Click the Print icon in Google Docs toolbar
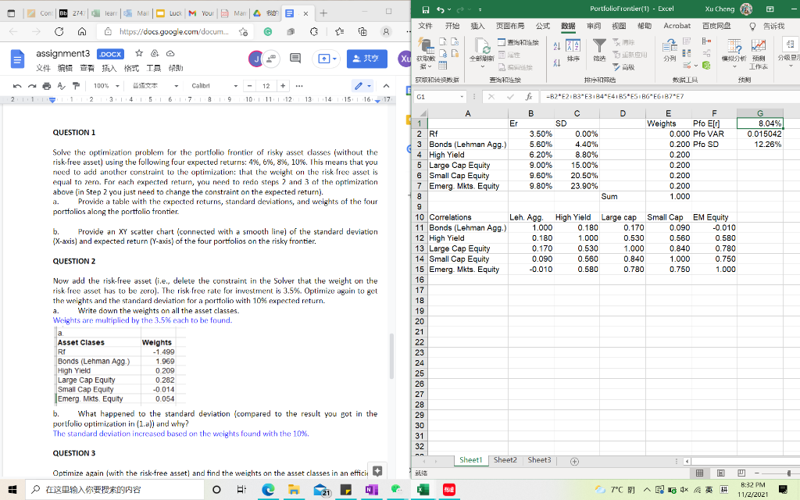The width and height of the screenshot is (800, 500). tap(47, 84)
